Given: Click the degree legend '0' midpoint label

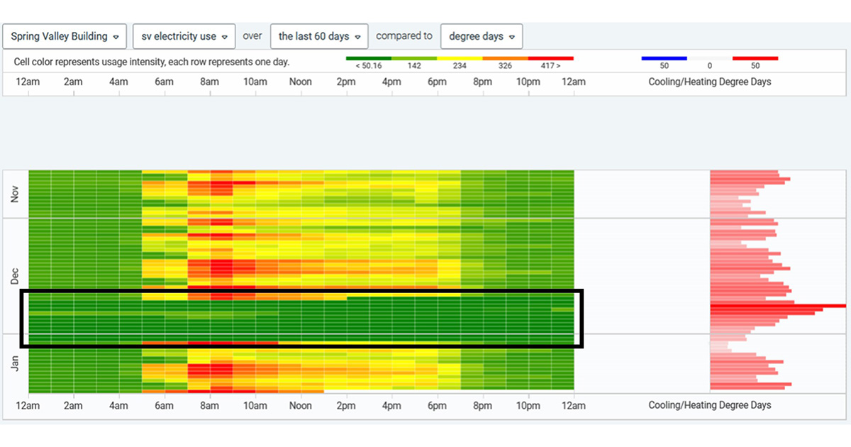Looking at the screenshot, I should point(710,66).
